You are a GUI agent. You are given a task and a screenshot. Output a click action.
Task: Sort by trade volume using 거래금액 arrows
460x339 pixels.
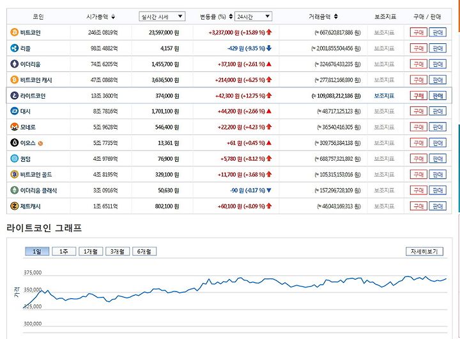click(x=336, y=17)
